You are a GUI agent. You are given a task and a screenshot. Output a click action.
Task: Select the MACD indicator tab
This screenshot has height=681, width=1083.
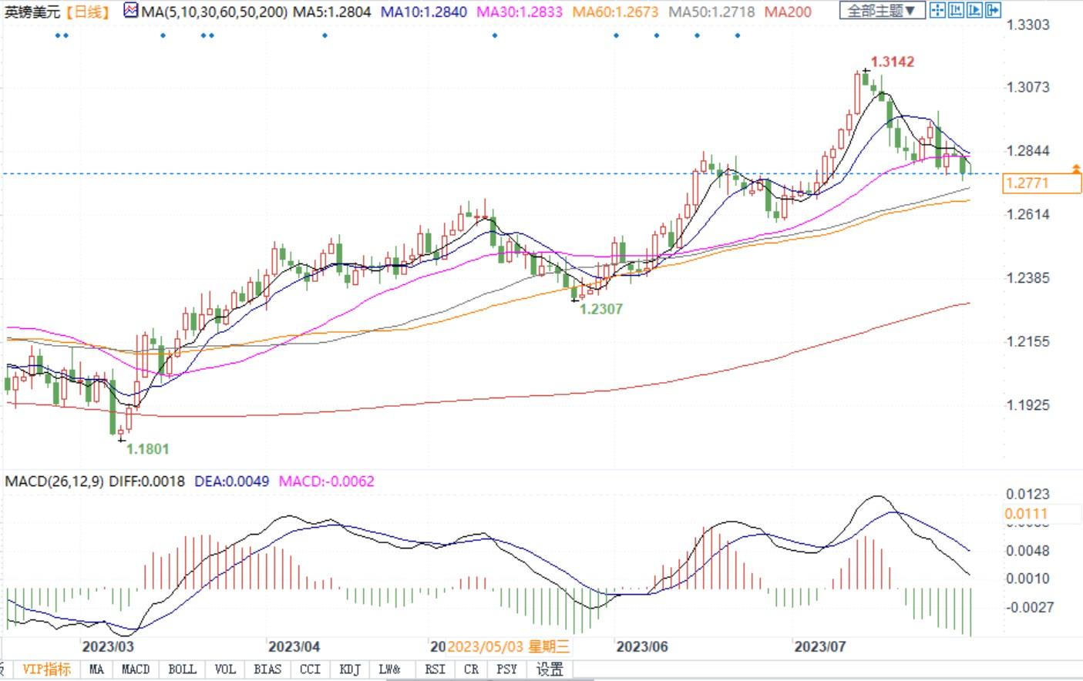[136, 669]
